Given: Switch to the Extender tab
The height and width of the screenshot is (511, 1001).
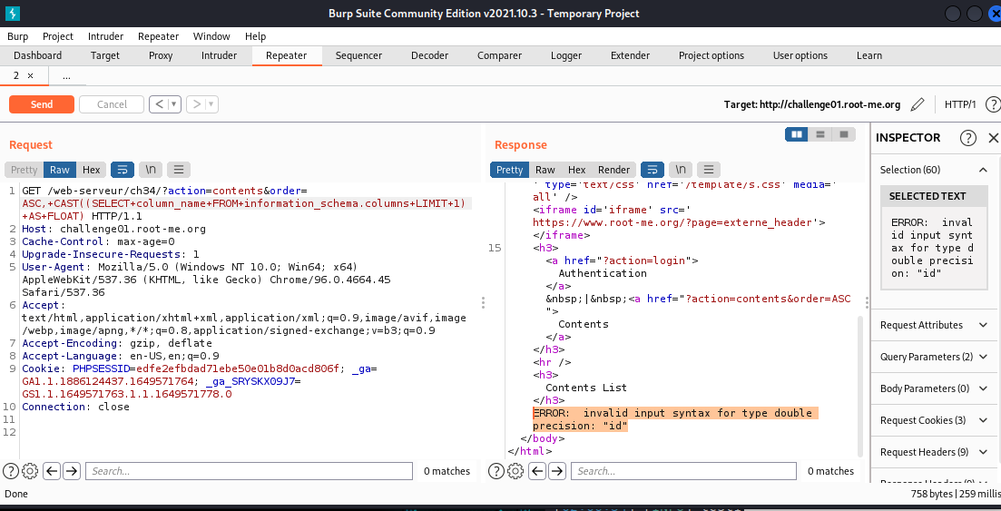Looking at the screenshot, I should [630, 55].
